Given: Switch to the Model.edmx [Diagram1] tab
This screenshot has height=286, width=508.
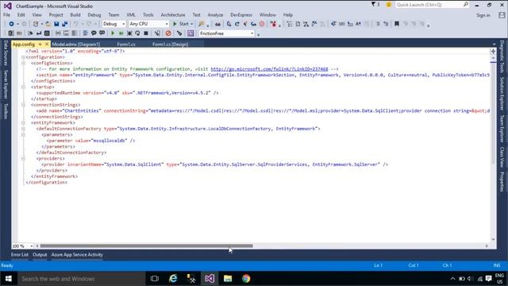Looking at the screenshot, I should point(76,44).
